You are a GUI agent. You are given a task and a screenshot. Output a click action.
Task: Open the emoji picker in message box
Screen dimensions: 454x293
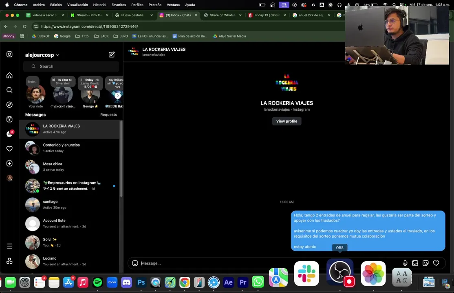click(x=135, y=263)
